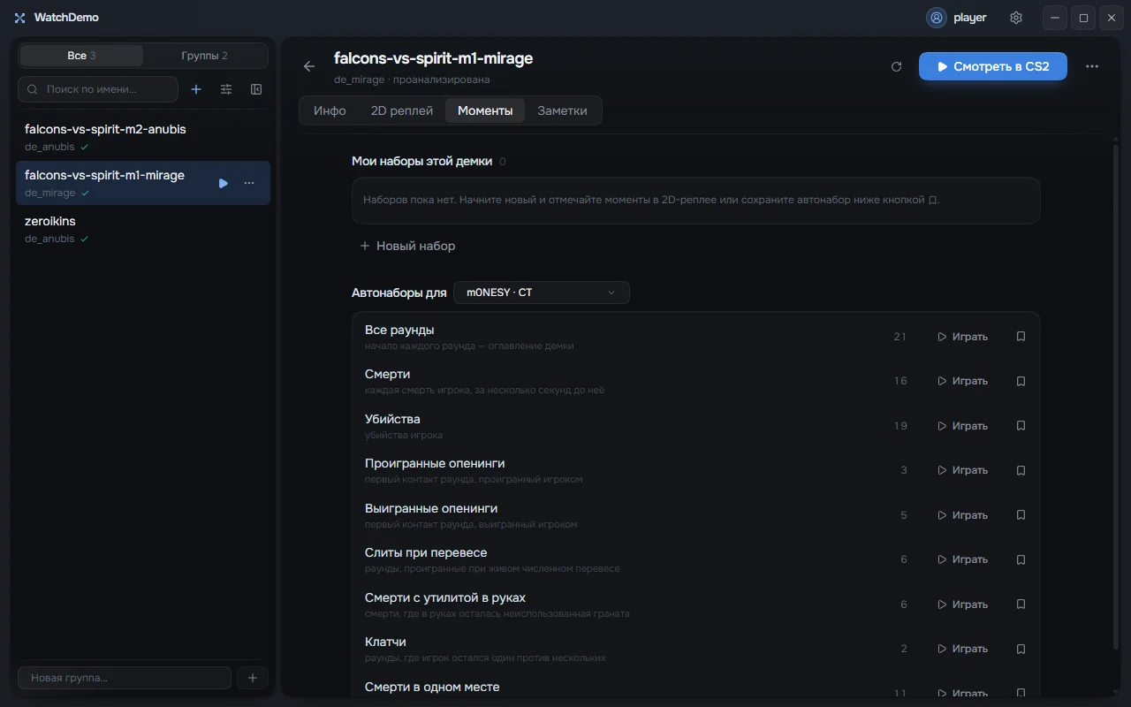Screen dimensions: 1131x707
Task: Play the Выигранные опенинги set
Action: [x=962, y=515]
